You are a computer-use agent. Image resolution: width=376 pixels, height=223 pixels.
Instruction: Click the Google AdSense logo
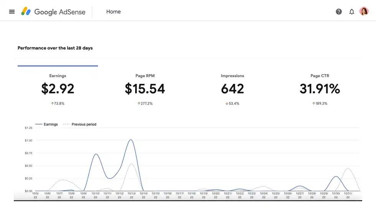[53, 11]
